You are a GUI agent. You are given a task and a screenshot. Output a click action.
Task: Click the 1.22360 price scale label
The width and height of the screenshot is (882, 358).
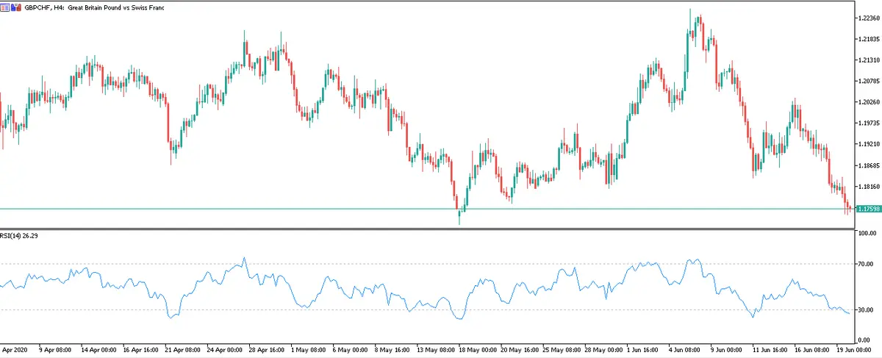[869, 18]
